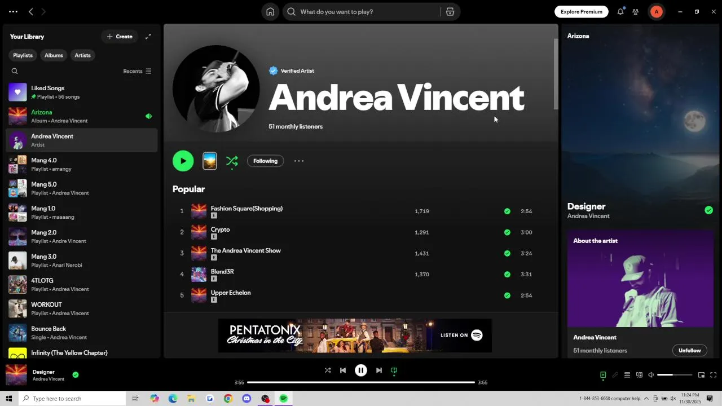This screenshot has height=406, width=722.
Task: Filter library by Albums
Action: (54, 55)
